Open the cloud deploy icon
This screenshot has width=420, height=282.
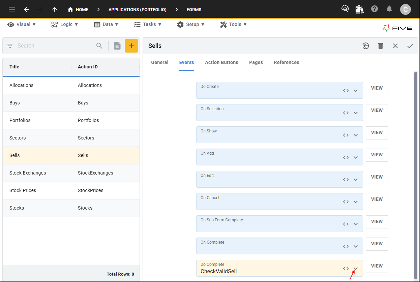pyautogui.click(x=345, y=9)
